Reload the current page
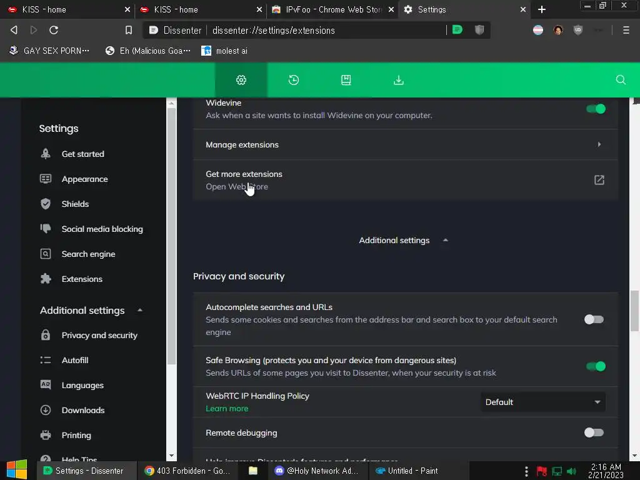The height and width of the screenshot is (480, 640). (x=54, y=30)
